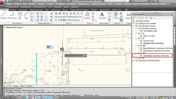Select the rectangle drawing tool

pyautogui.click(x=31, y=13)
